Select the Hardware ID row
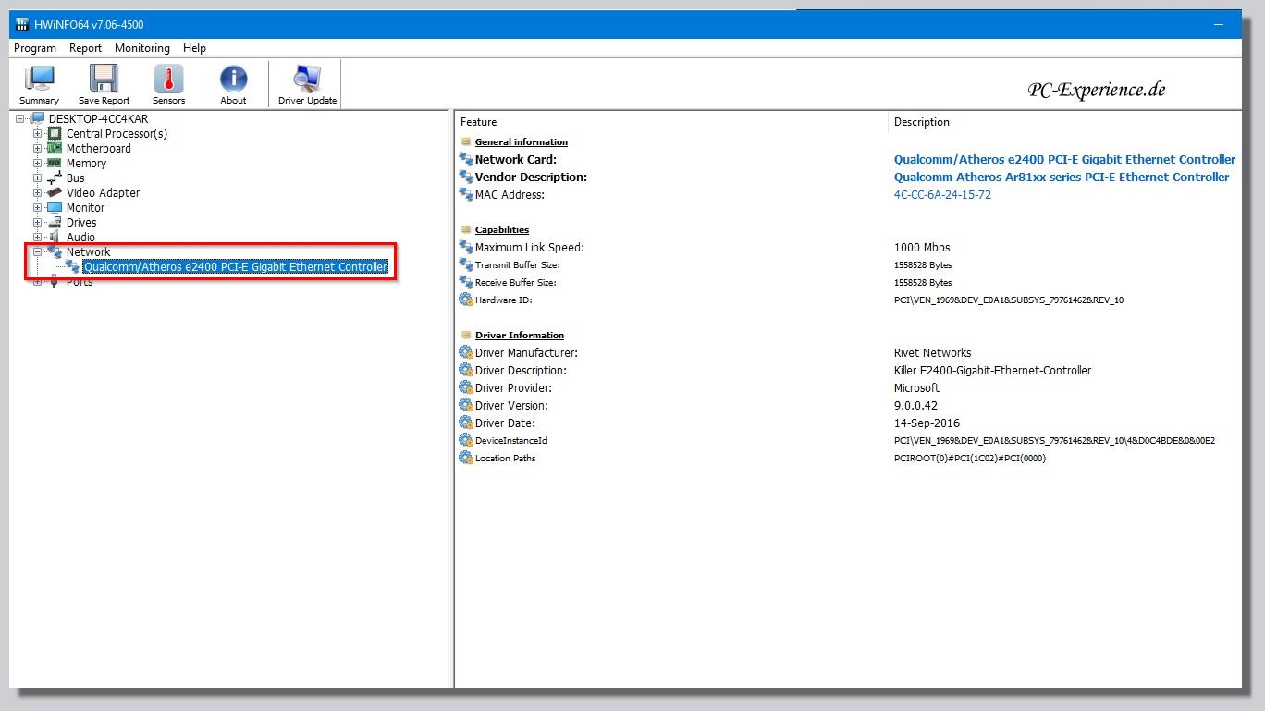This screenshot has width=1265, height=711. pyautogui.click(x=849, y=300)
